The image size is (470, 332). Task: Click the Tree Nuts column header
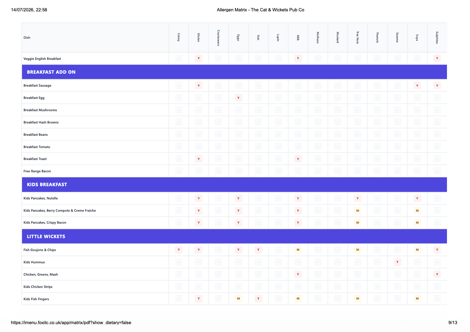[x=358, y=37]
